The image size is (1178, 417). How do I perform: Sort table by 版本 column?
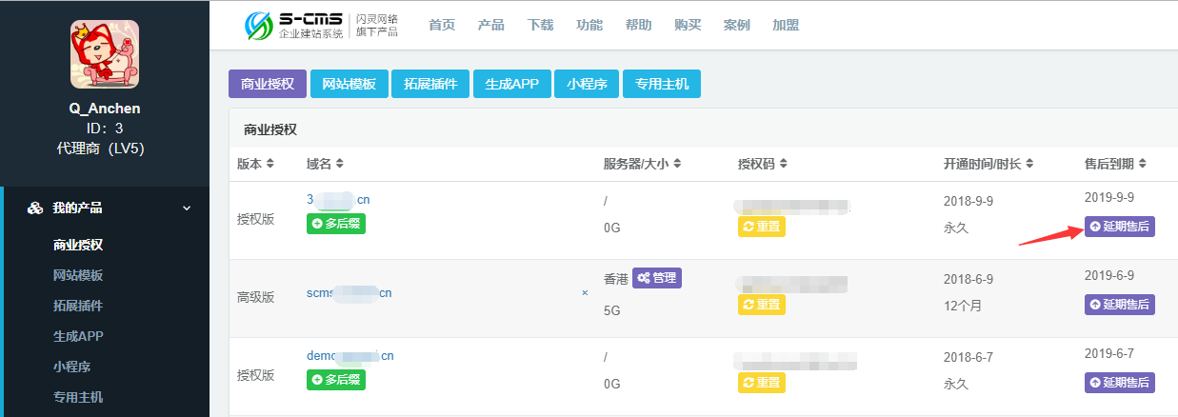pos(270,164)
